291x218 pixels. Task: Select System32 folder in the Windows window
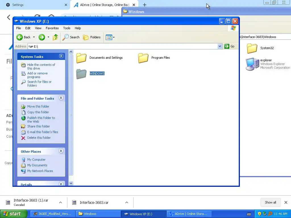pos(252,48)
